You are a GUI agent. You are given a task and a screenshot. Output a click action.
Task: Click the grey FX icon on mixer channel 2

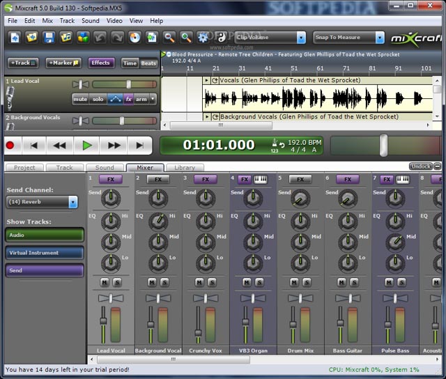[158, 180]
